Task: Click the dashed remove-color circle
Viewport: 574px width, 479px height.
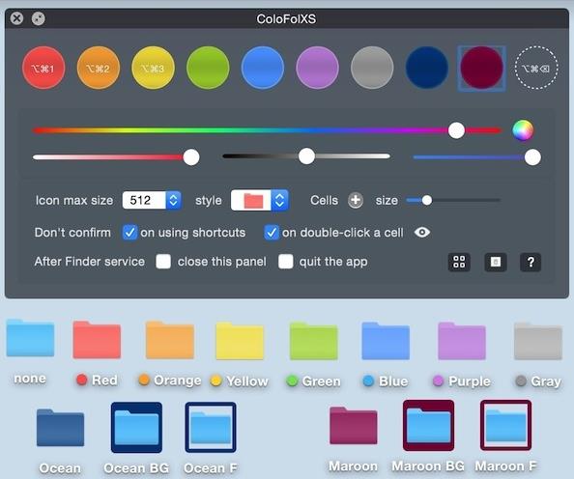Action: coord(536,68)
